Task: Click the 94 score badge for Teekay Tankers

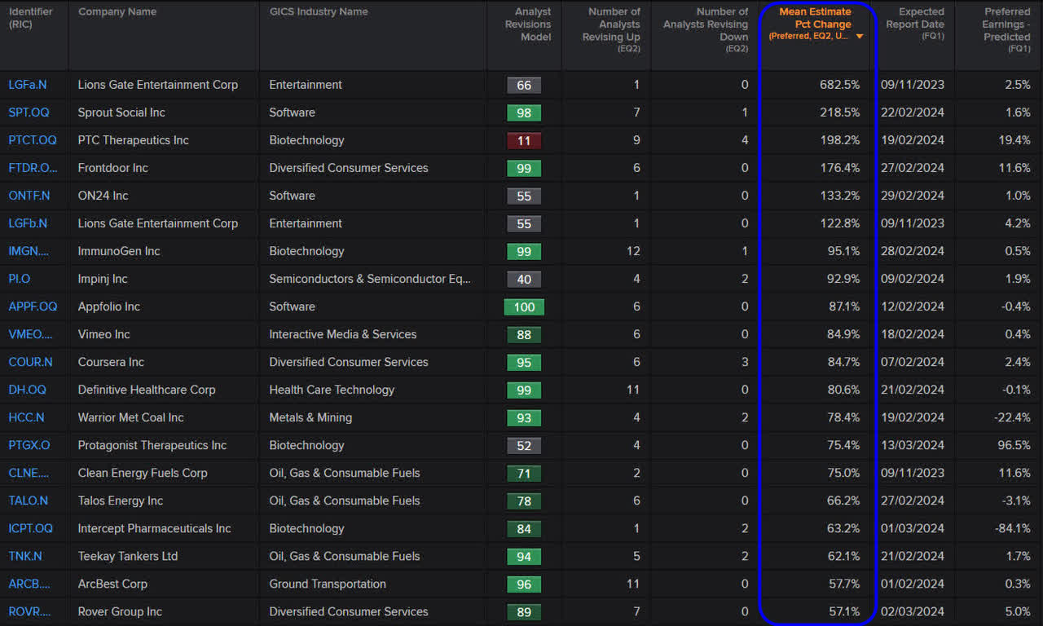Action: (524, 557)
